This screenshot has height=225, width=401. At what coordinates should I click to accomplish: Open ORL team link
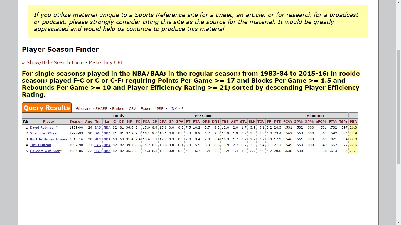(97, 133)
